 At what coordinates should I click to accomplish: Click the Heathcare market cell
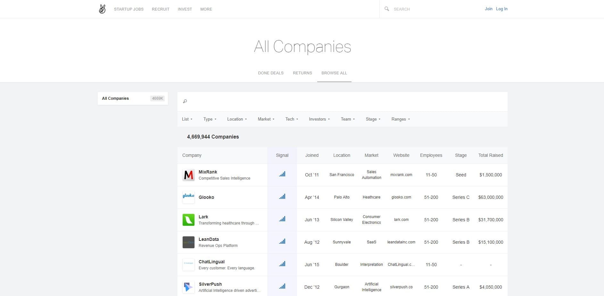tap(371, 197)
